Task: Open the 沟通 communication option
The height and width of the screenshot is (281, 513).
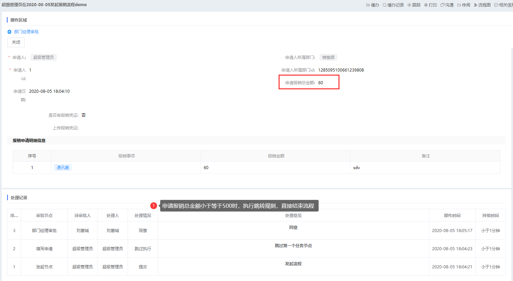Action: pyautogui.click(x=447, y=5)
